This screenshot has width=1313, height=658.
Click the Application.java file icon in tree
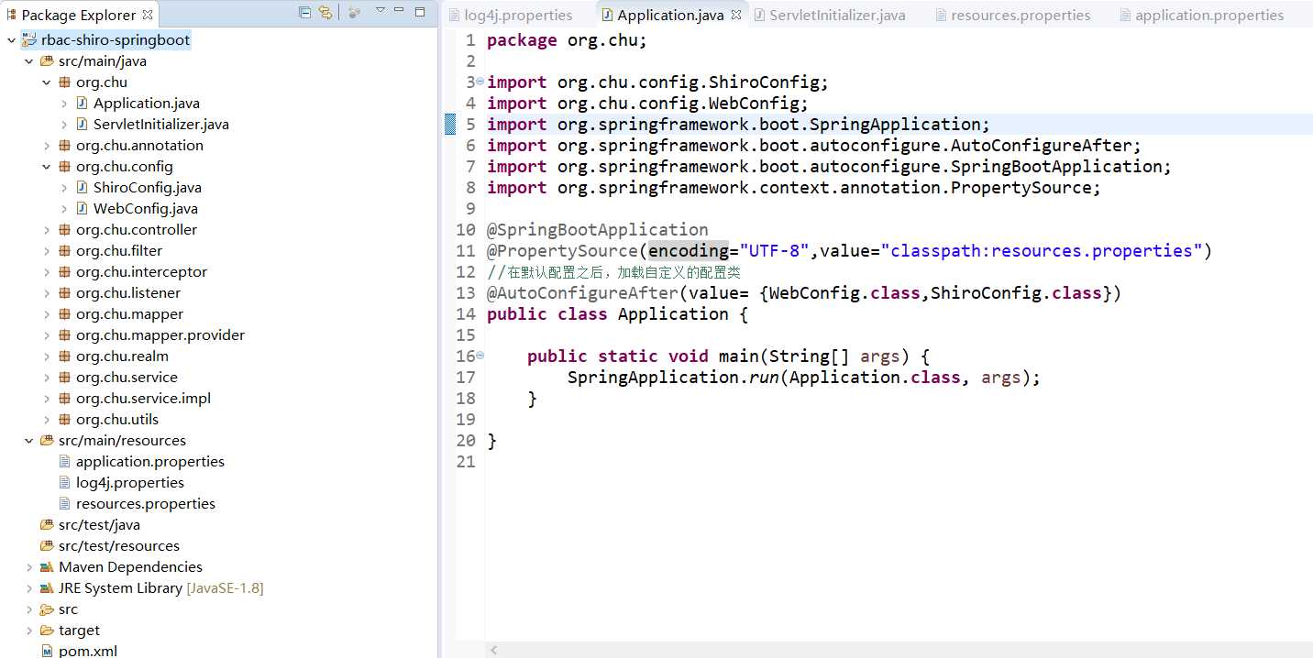(x=82, y=104)
